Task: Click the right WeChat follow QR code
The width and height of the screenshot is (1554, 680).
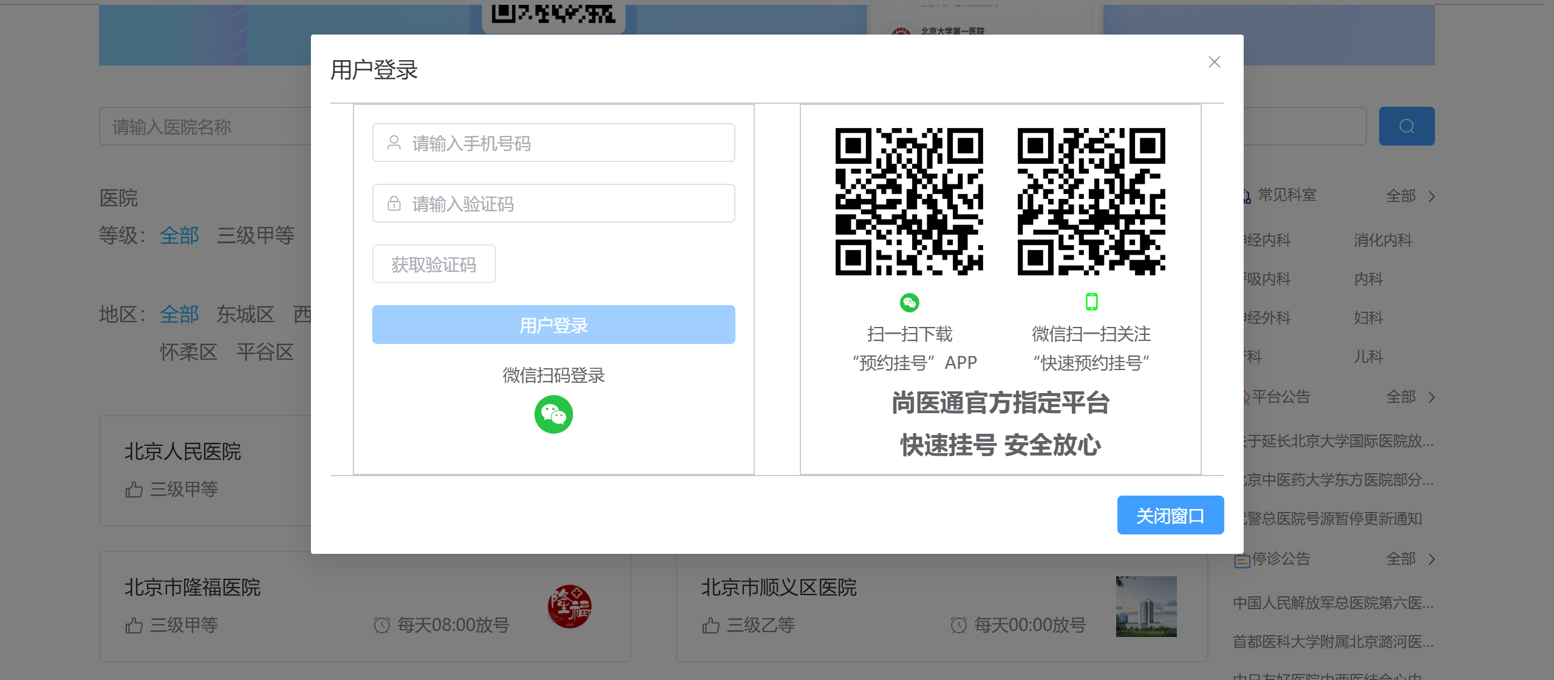Action: (1091, 201)
